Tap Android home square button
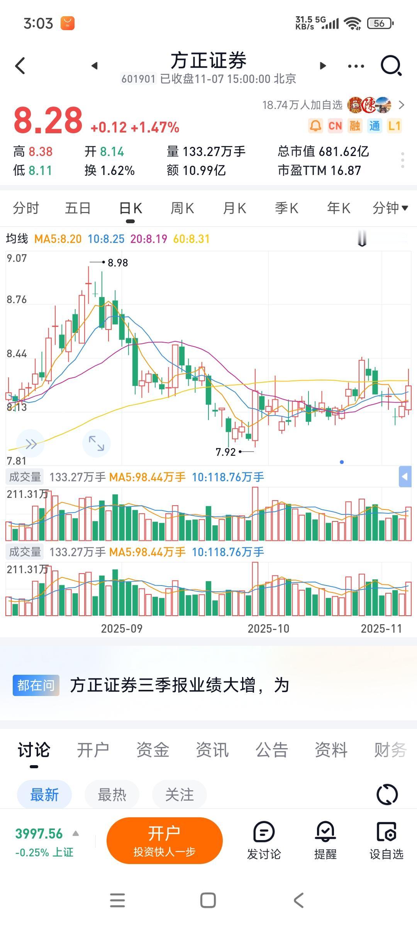The width and height of the screenshot is (417, 927). (208, 900)
